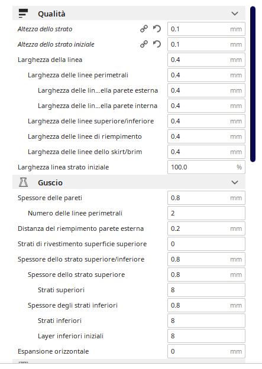Click the link icon beside Altezza dello strato

pyautogui.click(x=144, y=29)
